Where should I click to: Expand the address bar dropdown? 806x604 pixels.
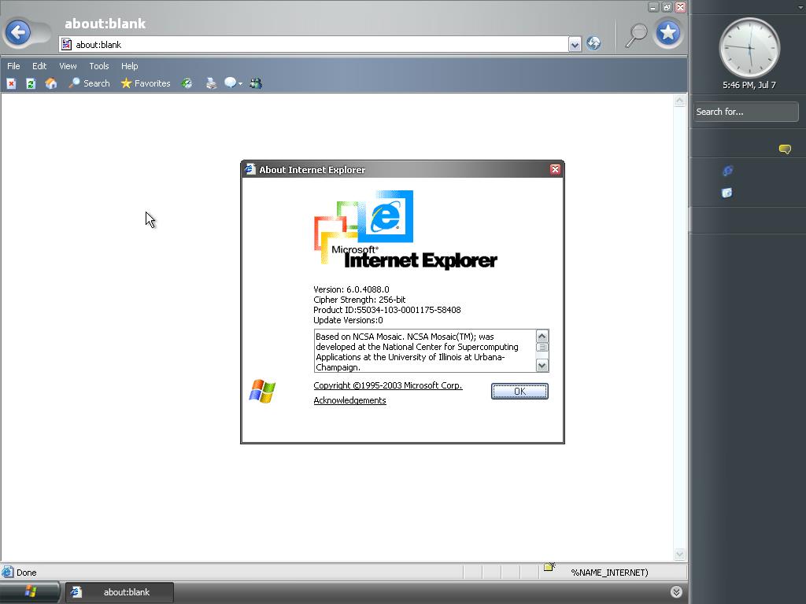tap(575, 45)
